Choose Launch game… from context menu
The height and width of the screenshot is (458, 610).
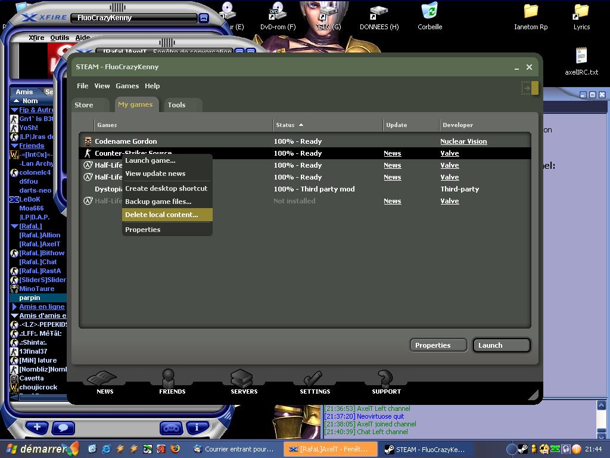pos(167,160)
